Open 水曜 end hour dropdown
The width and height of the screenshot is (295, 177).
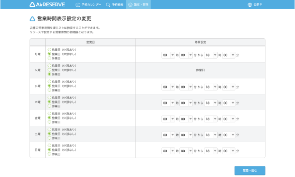tap(211, 87)
